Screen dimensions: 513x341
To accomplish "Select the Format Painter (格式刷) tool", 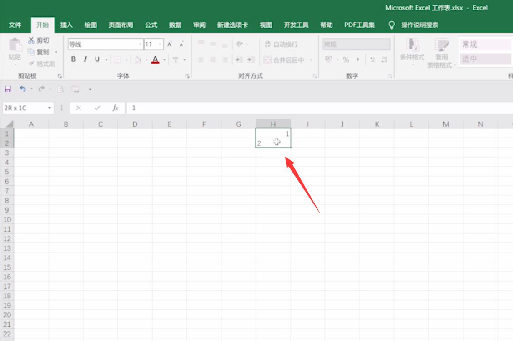I will pyautogui.click(x=41, y=64).
